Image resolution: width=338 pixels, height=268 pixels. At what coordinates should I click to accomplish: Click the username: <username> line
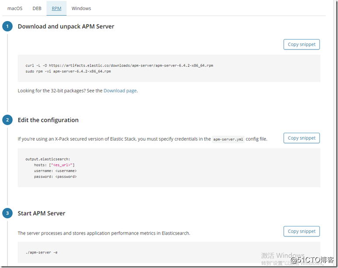[x=55, y=171]
